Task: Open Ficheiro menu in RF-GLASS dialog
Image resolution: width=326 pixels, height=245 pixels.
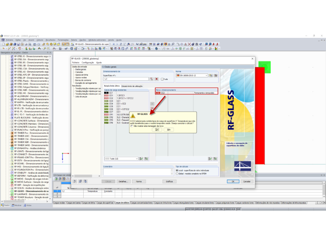Action: pyautogui.click(x=75, y=62)
